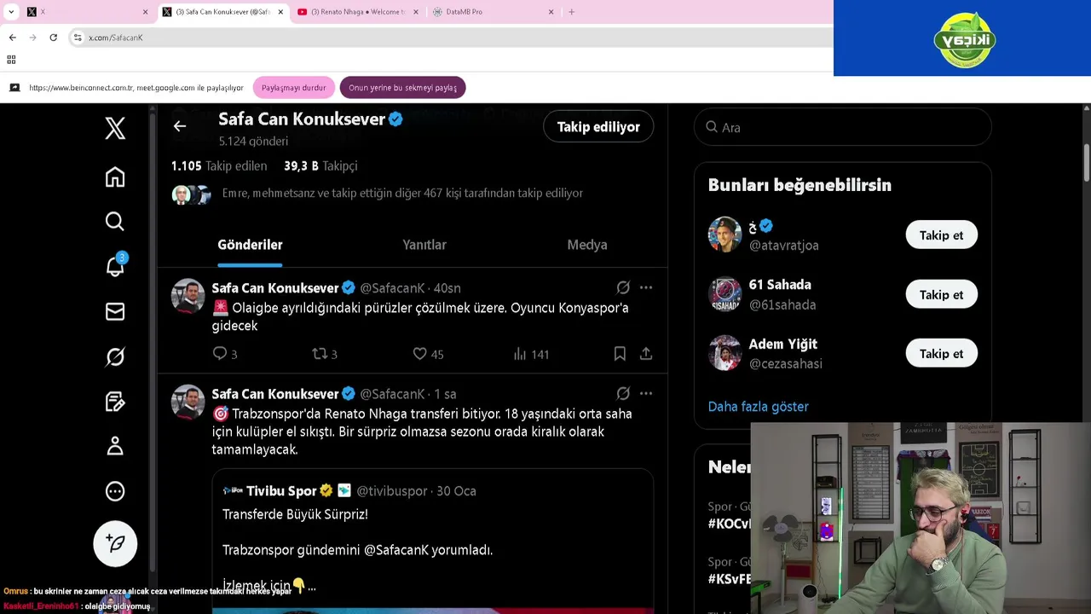The height and width of the screenshot is (614, 1091).
Task: Open @tivibuspor handle in quoted post
Action: pos(392,491)
